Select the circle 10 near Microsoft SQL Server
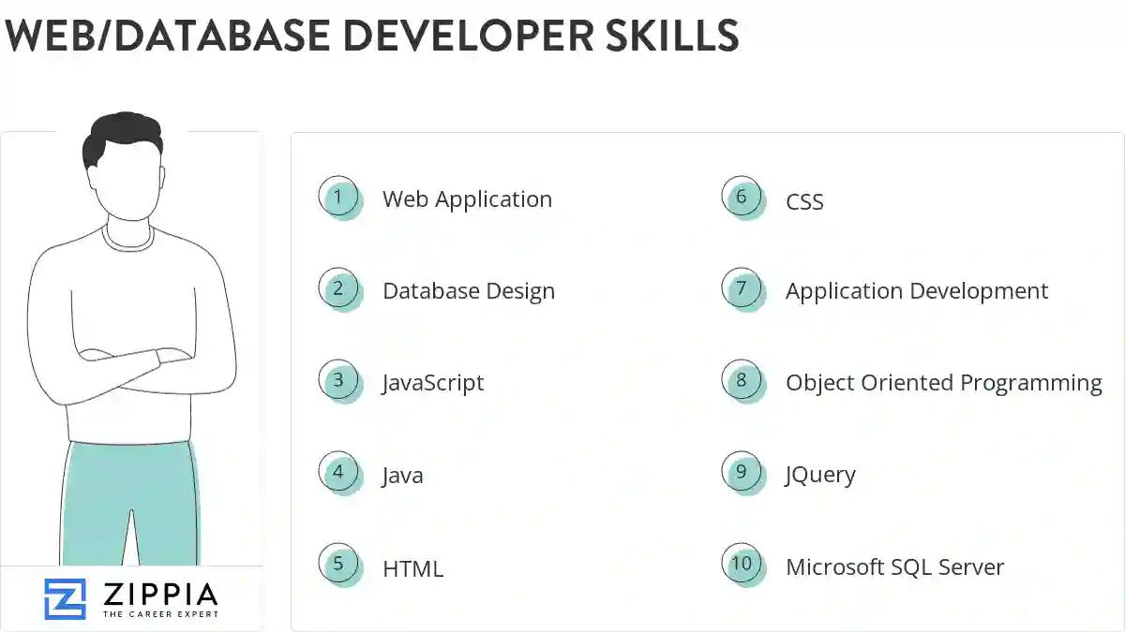 pos(742,564)
